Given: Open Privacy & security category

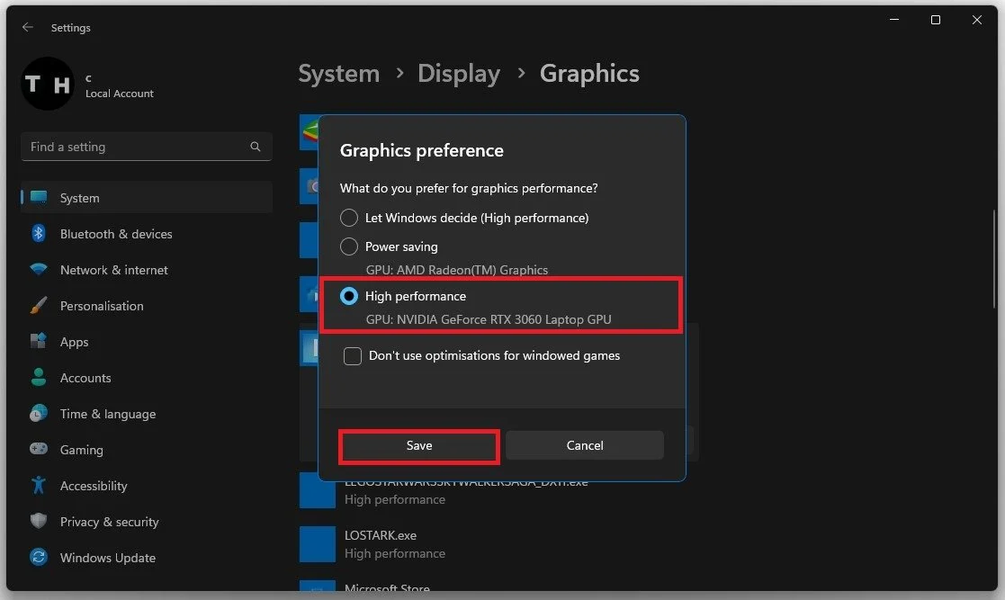Looking at the screenshot, I should coord(147,521).
